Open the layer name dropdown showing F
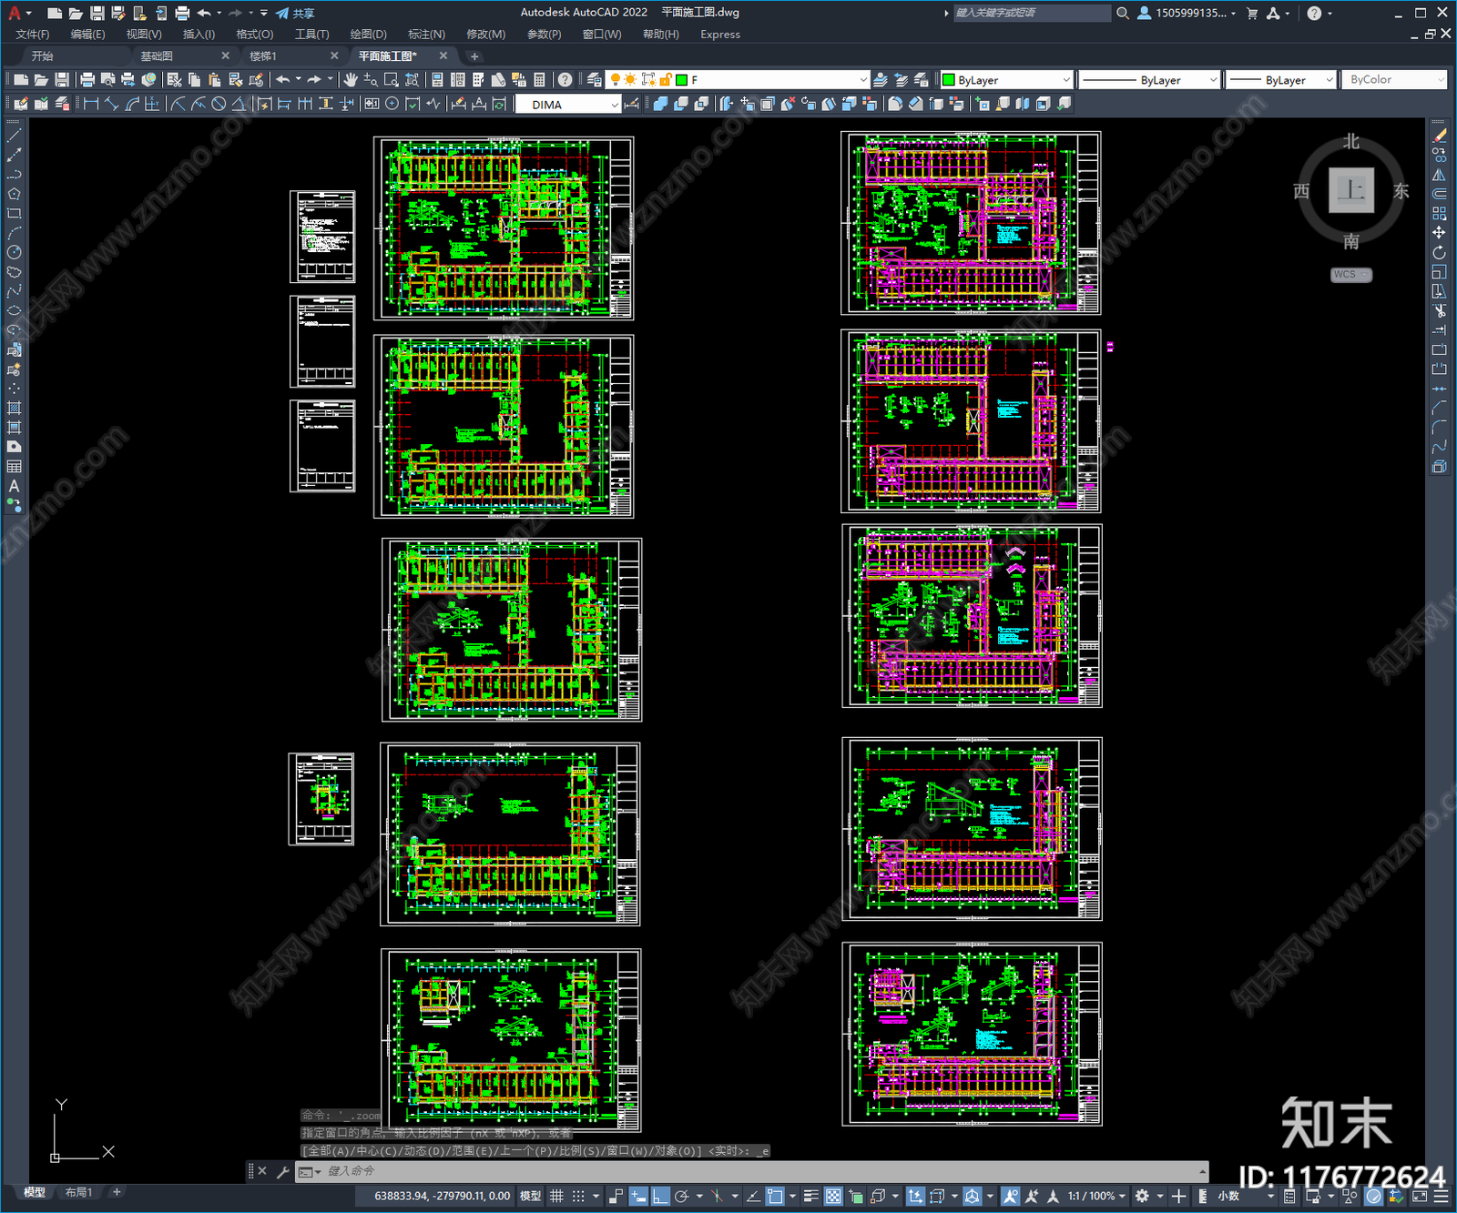The width and height of the screenshot is (1457, 1213). 739,80
